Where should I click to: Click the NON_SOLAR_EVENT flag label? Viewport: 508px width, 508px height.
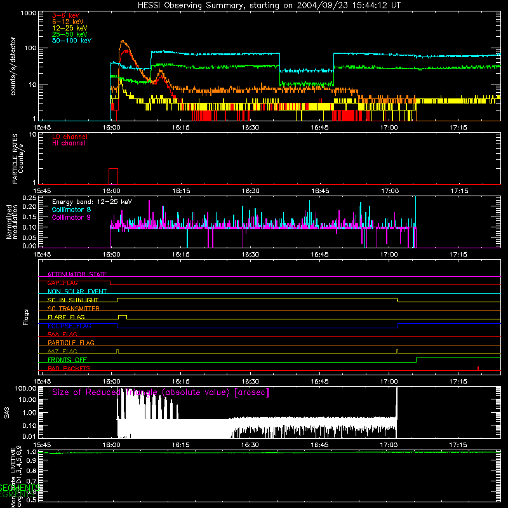(77, 291)
